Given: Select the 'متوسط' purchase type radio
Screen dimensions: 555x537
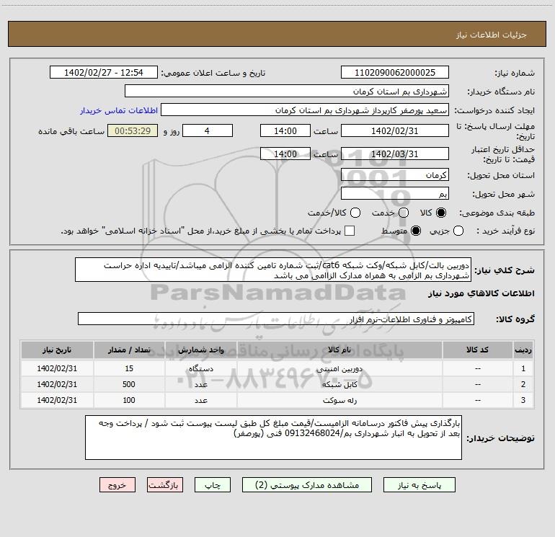Looking at the screenshot, I should [x=416, y=231].
